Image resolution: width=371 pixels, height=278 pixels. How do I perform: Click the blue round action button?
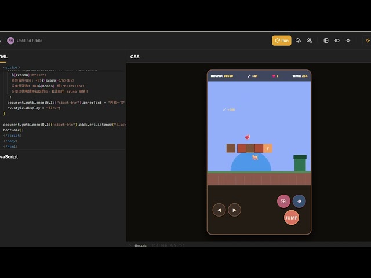[x=299, y=201]
